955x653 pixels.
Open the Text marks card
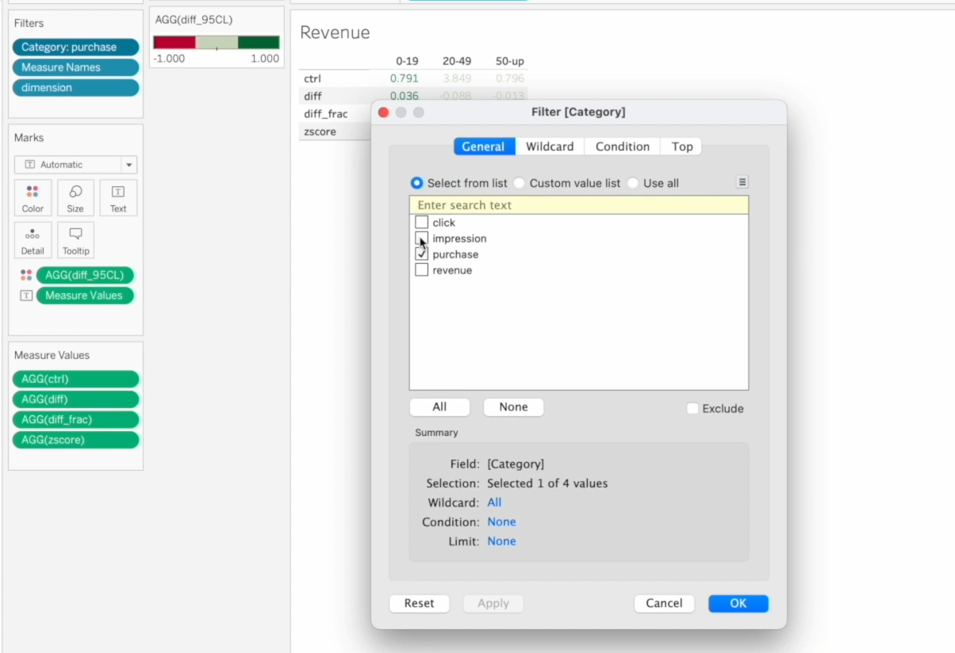click(118, 197)
